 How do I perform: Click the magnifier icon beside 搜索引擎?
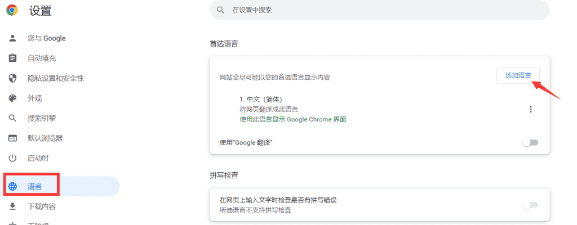coord(12,118)
